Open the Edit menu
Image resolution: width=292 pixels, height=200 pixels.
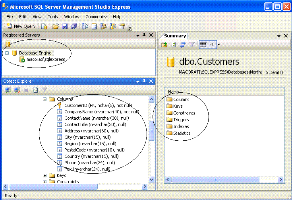point(23,17)
